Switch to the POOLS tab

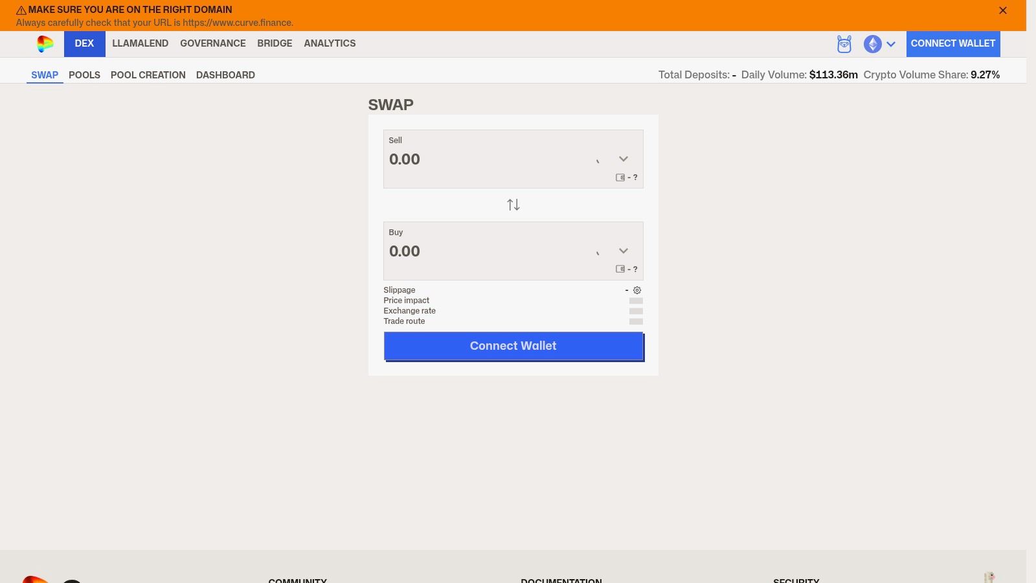pos(85,75)
